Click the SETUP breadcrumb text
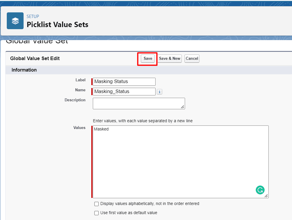 click(x=33, y=16)
